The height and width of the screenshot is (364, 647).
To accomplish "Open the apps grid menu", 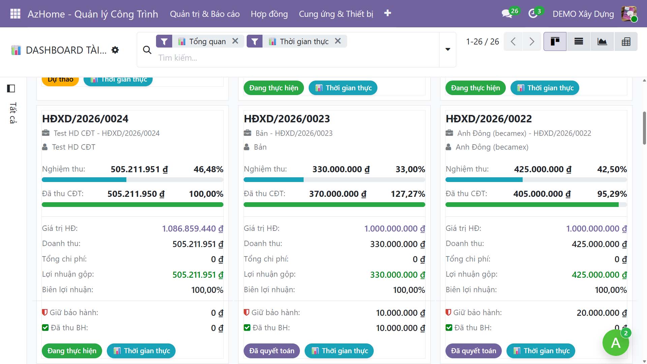I will (x=15, y=14).
